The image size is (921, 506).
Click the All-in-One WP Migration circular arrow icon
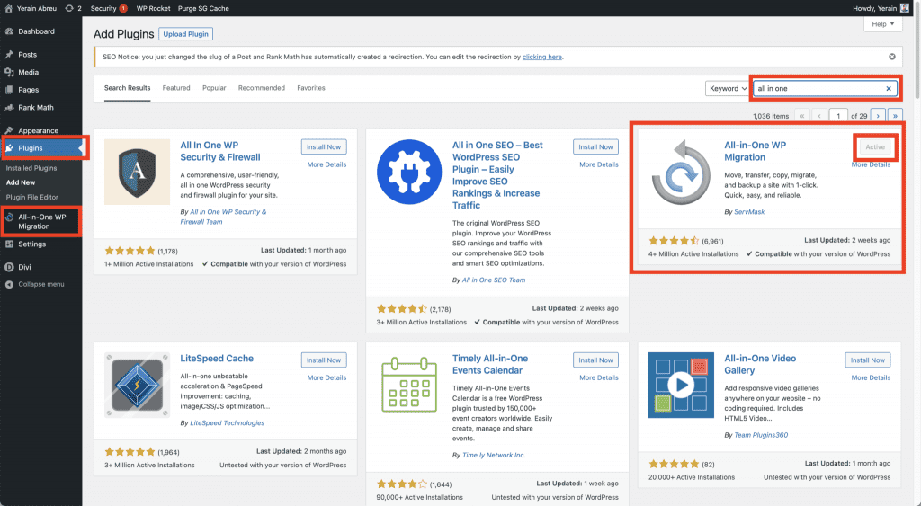pos(681,172)
